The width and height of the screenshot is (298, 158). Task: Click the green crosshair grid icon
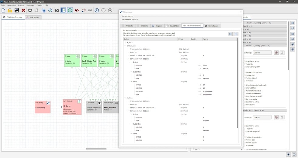click(70, 10)
